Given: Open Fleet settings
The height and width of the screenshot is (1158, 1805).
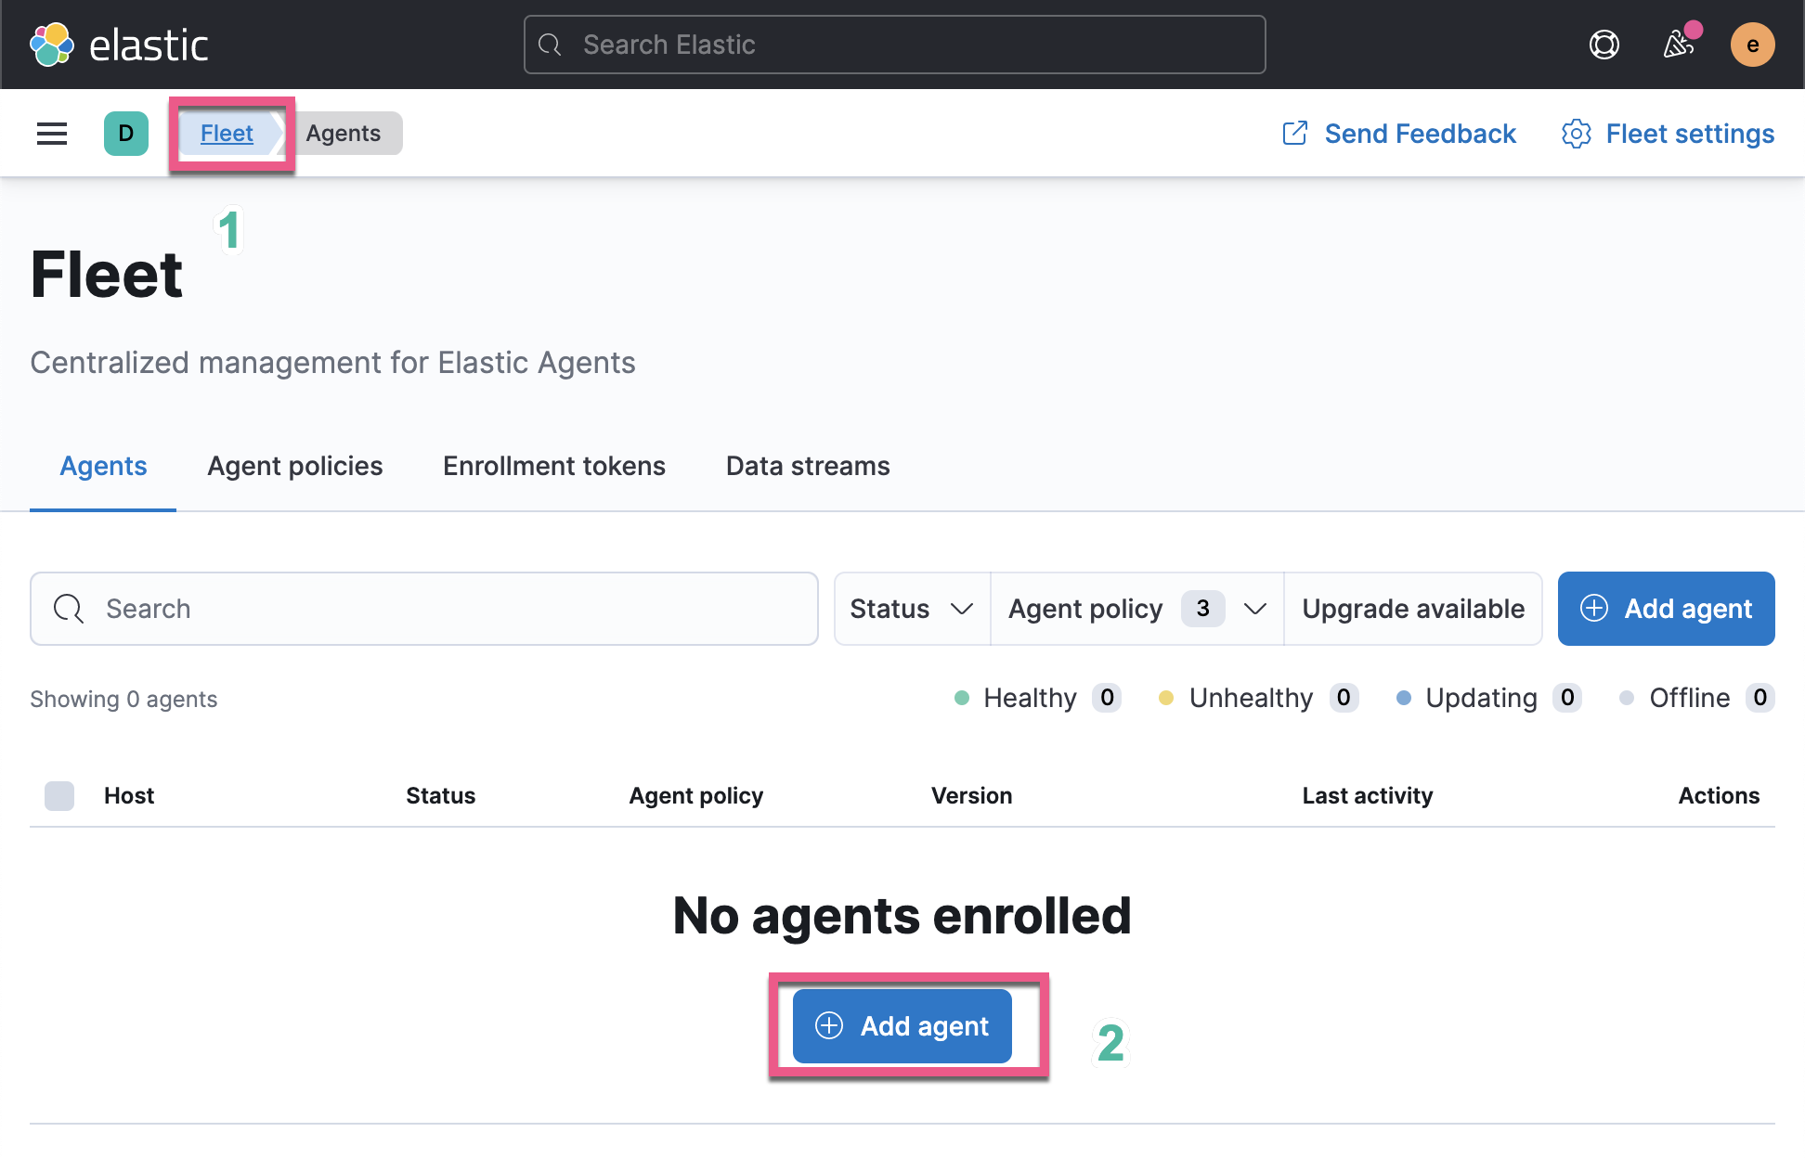Looking at the screenshot, I should coord(1668,134).
